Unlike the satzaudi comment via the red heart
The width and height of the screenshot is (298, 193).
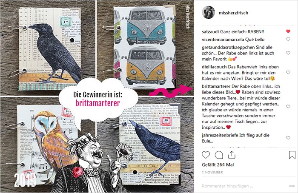[x=288, y=31]
